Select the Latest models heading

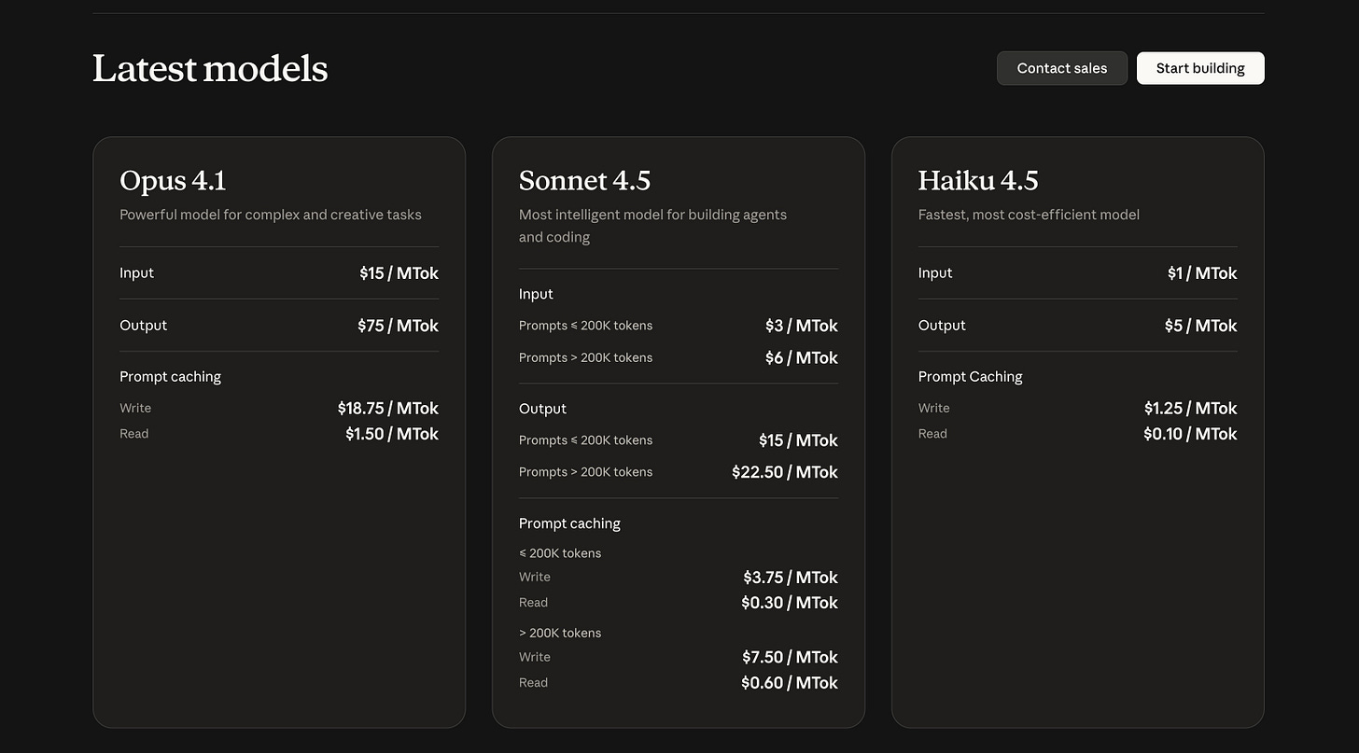[210, 68]
